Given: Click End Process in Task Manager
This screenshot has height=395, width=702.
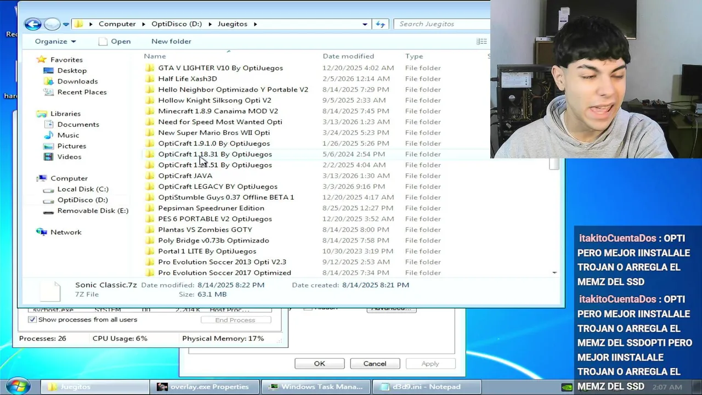Looking at the screenshot, I should 235,320.
